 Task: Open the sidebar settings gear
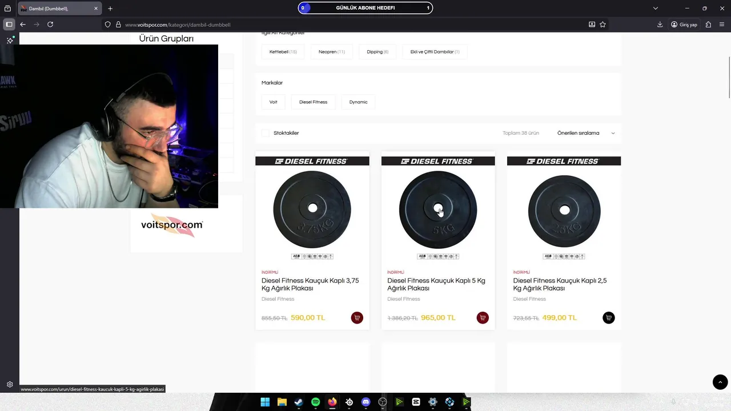tap(10, 384)
